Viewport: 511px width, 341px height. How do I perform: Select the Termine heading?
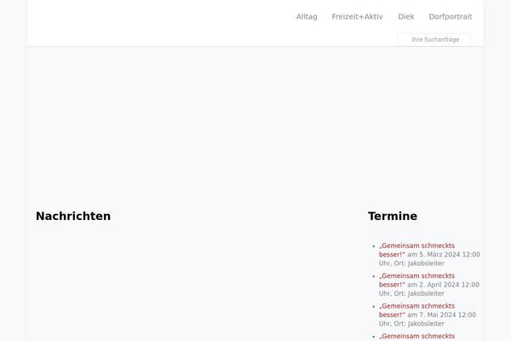(x=393, y=216)
